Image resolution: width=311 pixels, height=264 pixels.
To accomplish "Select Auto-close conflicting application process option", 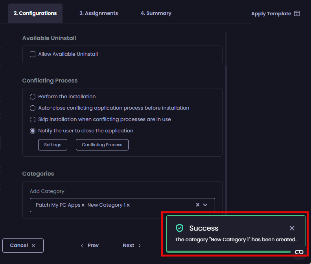I will [33, 108].
